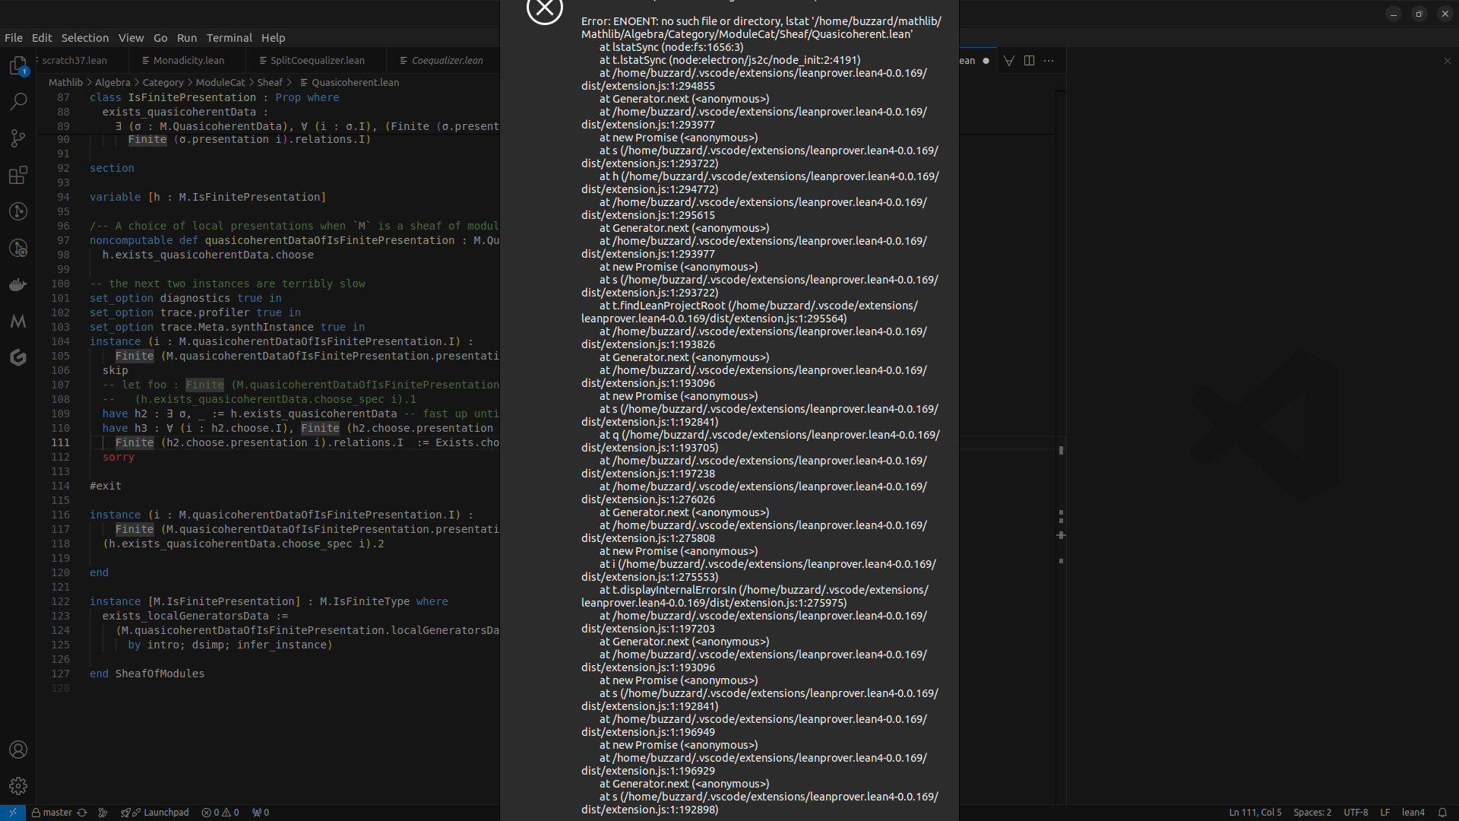Click the Spaces: 2 indentation setting
Image resolution: width=1459 pixels, height=821 pixels.
click(1312, 813)
